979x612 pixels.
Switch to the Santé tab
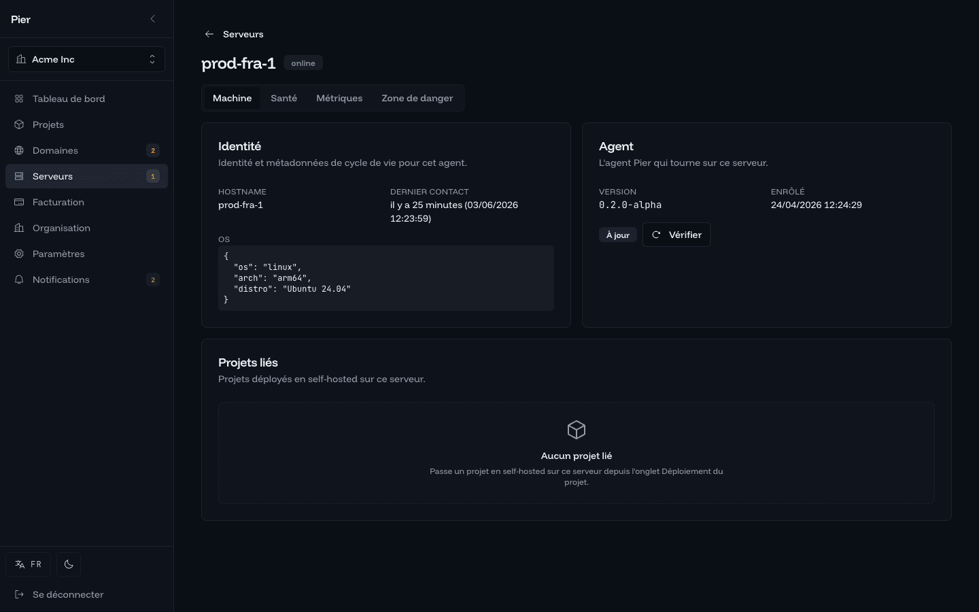284,98
